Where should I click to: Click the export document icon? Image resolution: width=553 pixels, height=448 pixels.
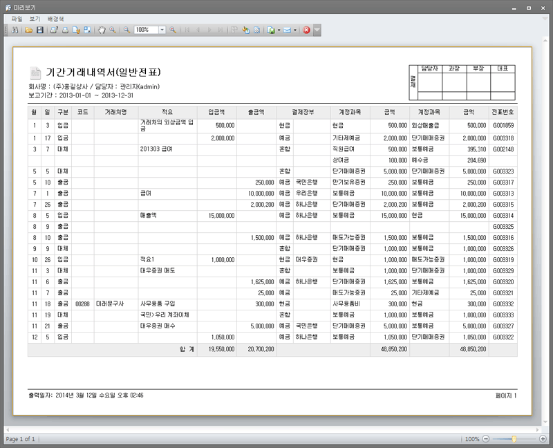271,30
